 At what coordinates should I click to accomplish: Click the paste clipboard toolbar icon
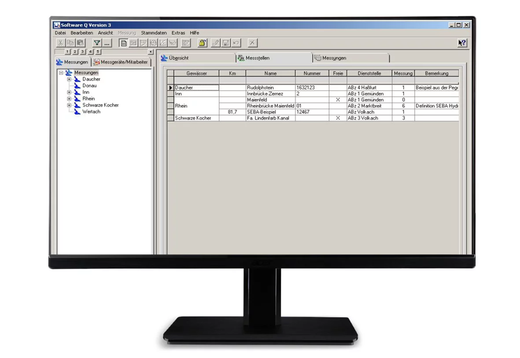coord(81,43)
